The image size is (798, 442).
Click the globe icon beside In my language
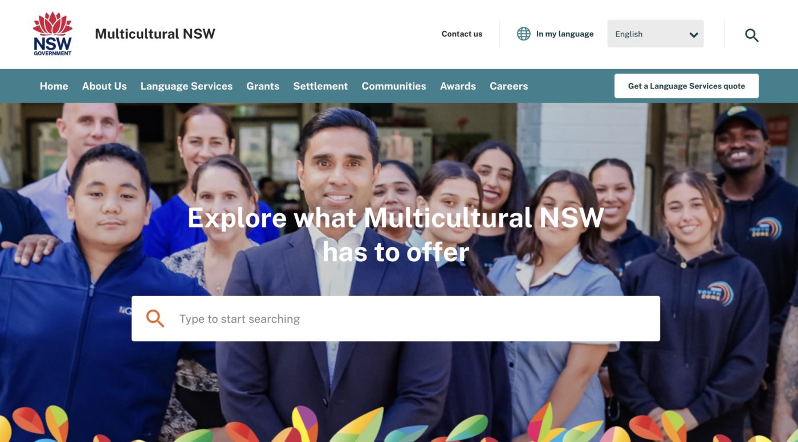(523, 34)
